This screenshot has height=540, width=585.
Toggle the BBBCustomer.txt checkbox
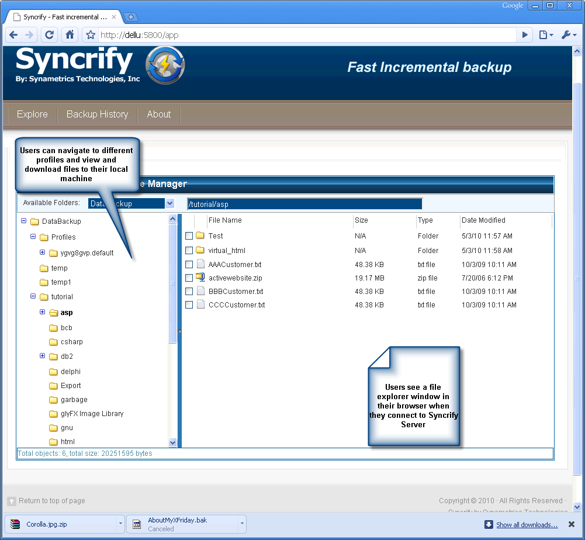pos(189,292)
